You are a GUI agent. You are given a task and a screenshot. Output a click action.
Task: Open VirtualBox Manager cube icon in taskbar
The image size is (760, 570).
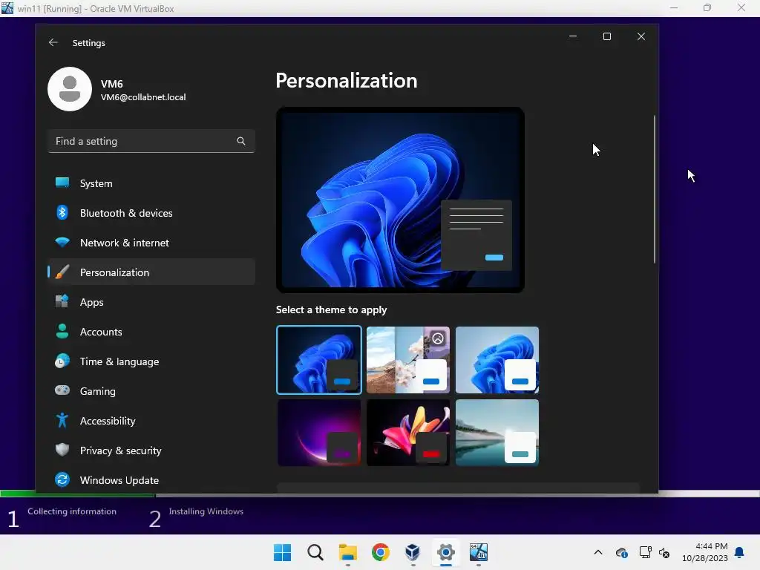[x=413, y=552]
